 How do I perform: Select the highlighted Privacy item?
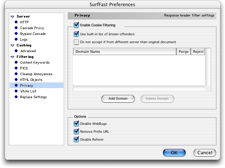point(37,85)
